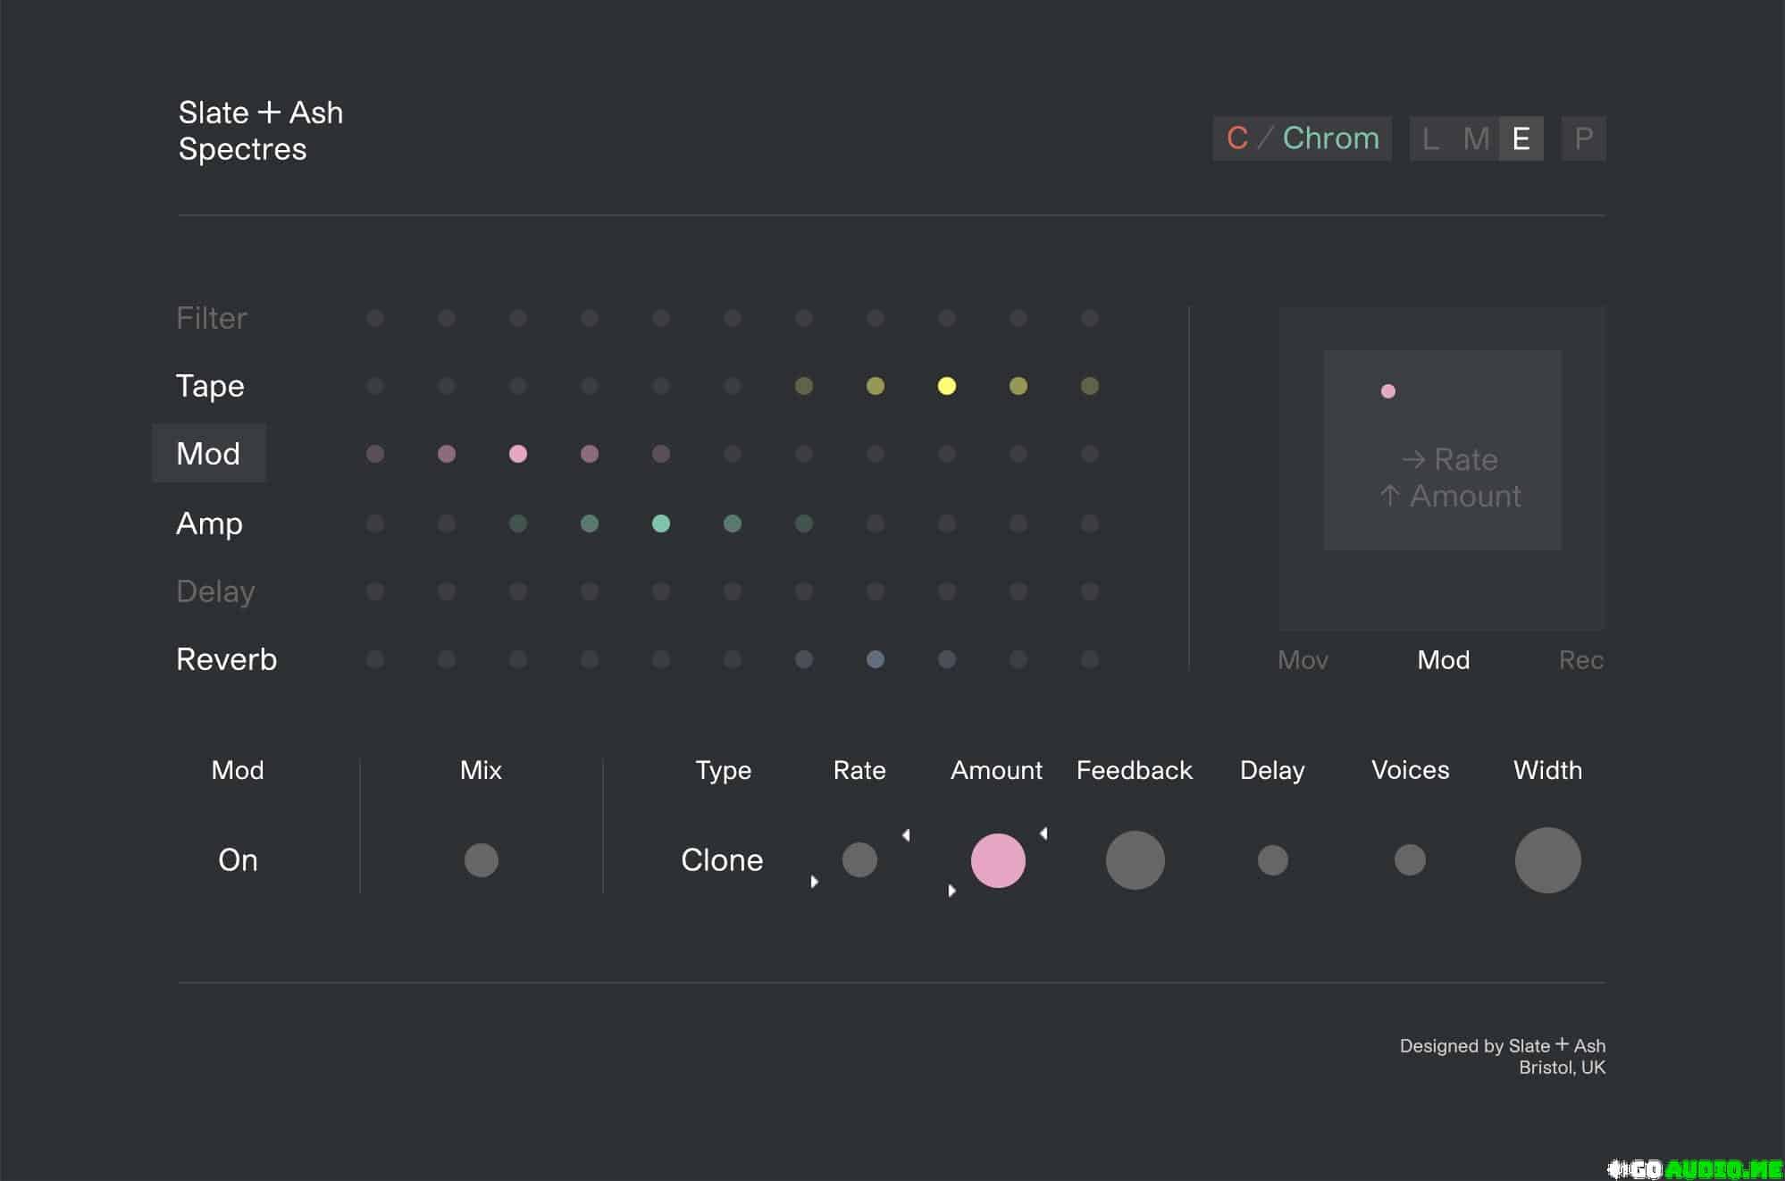This screenshot has width=1785, height=1181.
Task: Select the Filter effect row label
Action: [211, 318]
